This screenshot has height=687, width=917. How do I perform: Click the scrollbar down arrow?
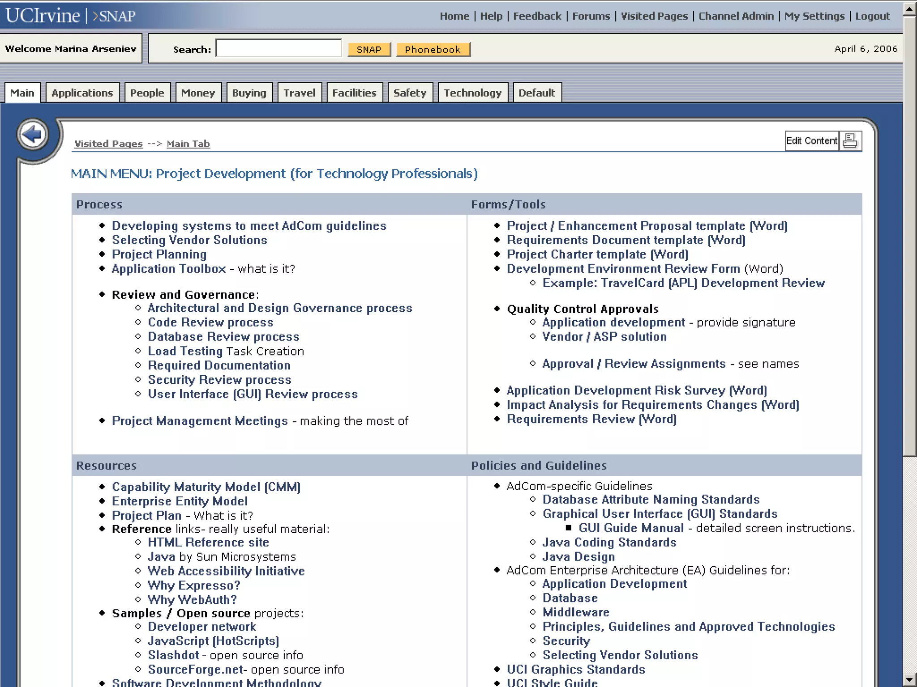[909, 680]
